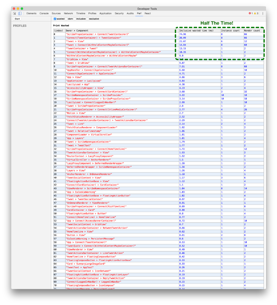The image size is (277, 305).
Task: Select the "HomeTimeline > View" row
Action: [158, 232]
